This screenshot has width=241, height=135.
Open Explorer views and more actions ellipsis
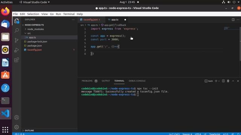[73, 19]
